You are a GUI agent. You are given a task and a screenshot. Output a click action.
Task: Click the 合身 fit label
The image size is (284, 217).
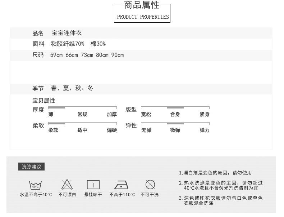point(175,114)
